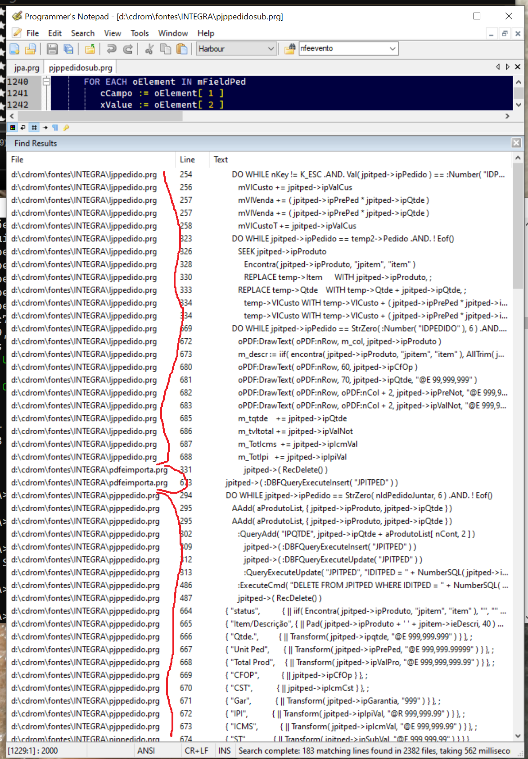Click tab strip right arrow
Viewport: 528px width, 759px height.
tap(508, 67)
